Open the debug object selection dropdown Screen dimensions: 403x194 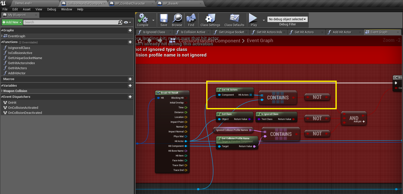(287, 19)
